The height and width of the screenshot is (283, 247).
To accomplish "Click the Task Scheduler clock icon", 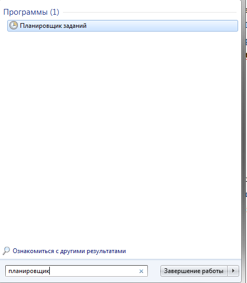I will tap(14, 25).
